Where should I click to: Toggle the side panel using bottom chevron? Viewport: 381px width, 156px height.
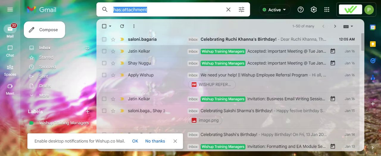tap(373, 147)
